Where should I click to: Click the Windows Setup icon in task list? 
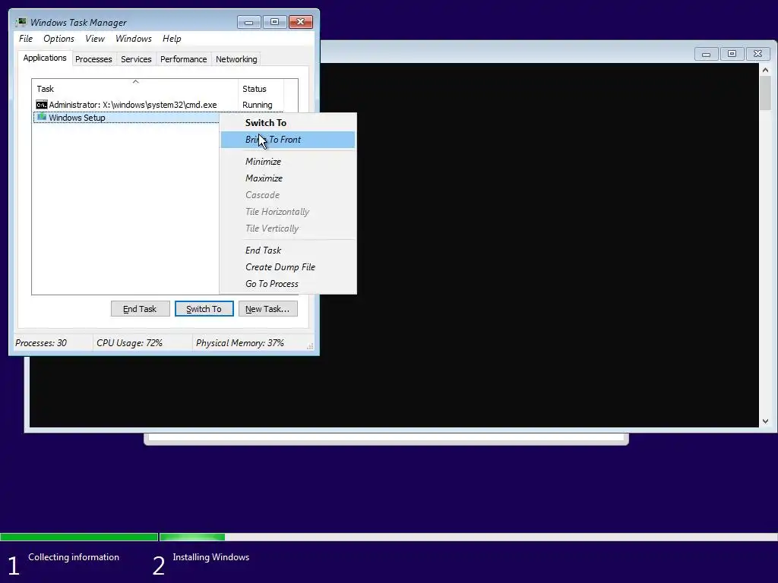(42, 117)
